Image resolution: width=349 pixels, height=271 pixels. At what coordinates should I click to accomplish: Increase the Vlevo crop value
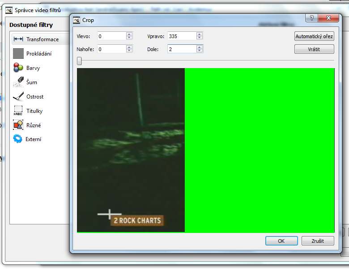point(129,34)
